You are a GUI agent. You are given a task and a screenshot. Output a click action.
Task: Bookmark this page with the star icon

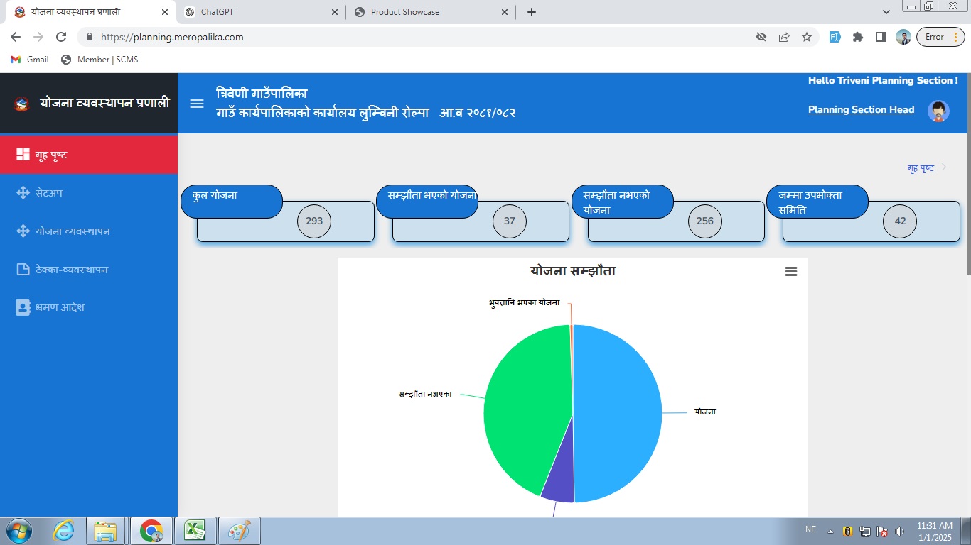pyautogui.click(x=807, y=37)
